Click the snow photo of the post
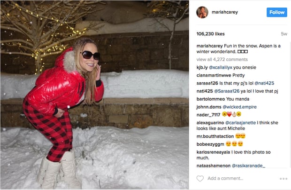Image resolution: width=291 pixels, height=190 pixels. click(x=95, y=95)
